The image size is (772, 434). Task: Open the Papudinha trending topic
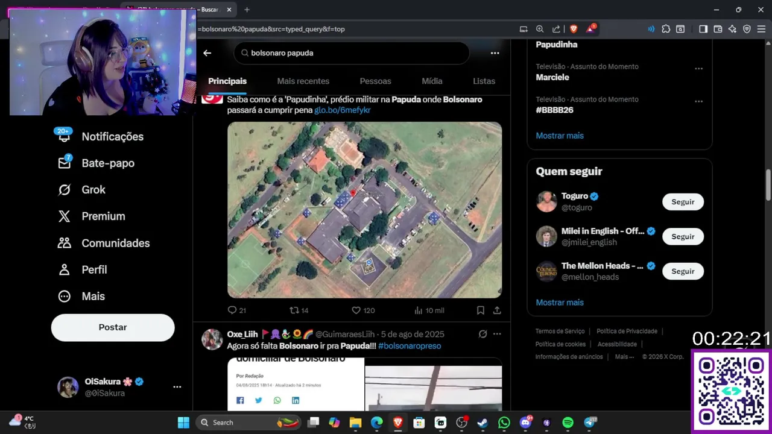tap(557, 45)
